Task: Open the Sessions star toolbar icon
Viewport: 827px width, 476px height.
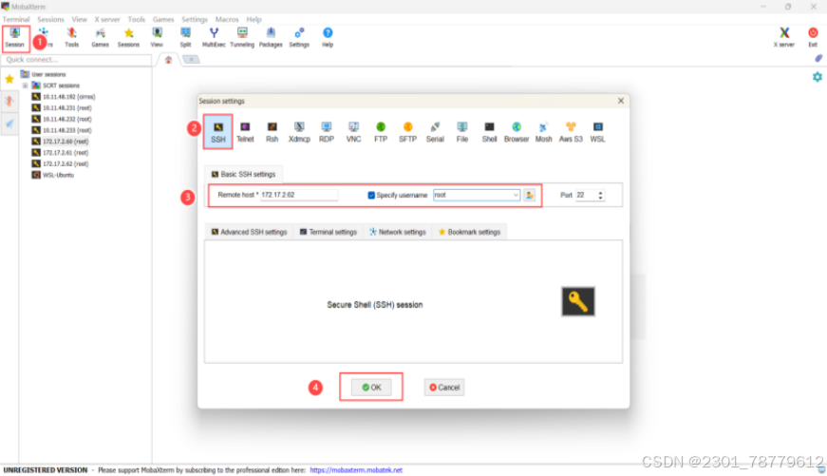Action: click(x=129, y=38)
